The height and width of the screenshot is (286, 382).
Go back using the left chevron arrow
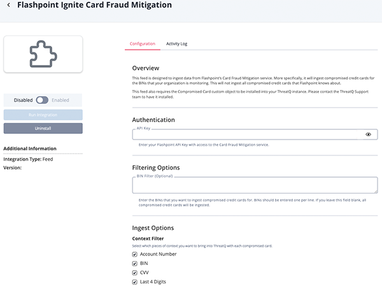9,5
